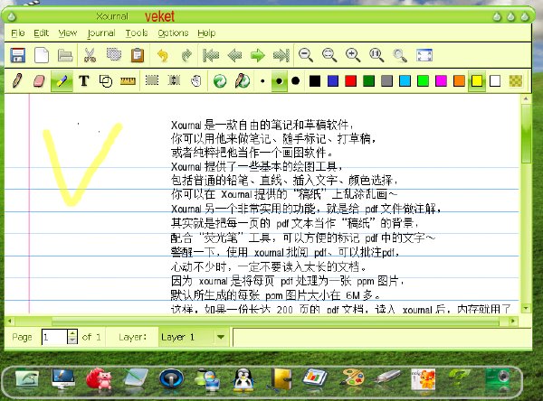The image size is (543, 401).
Task: Click the Save icon in toolbar
Action: click(x=18, y=55)
